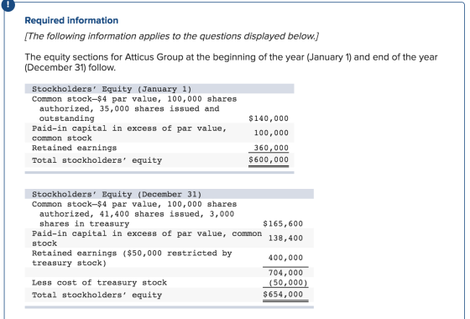Click 'authorized, 35,000 shares issued and' line

pyautogui.click(x=129, y=108)
